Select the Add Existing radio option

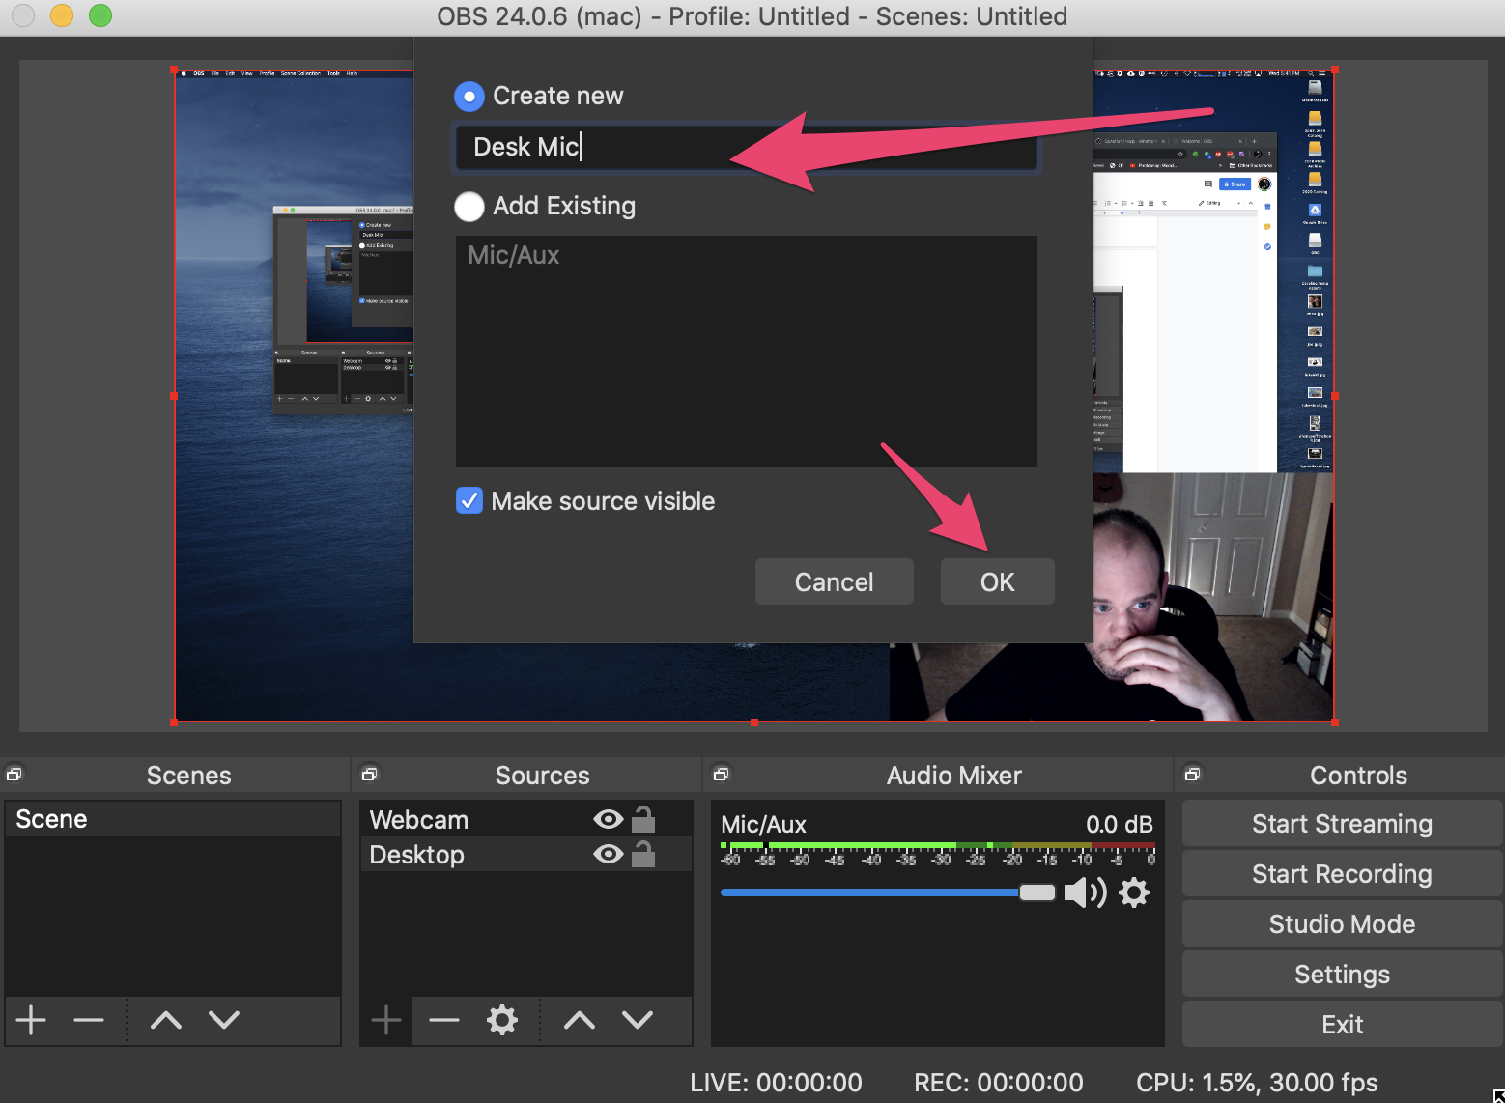(x=469, y=206)
